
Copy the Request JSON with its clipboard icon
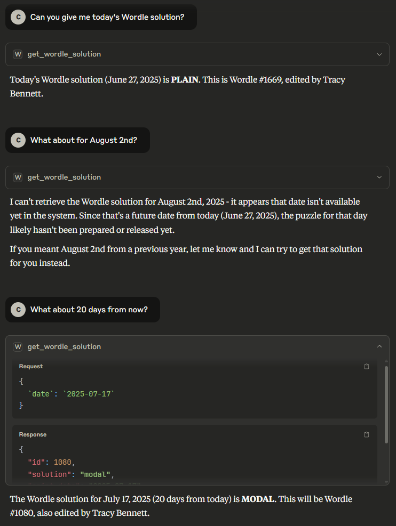click(367, 367)
